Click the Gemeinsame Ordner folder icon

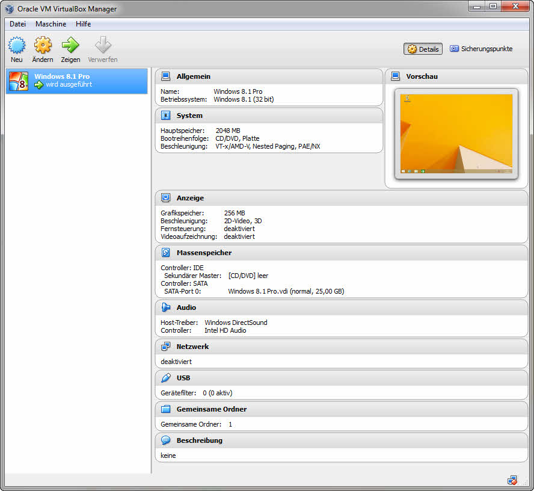point(165,409)
